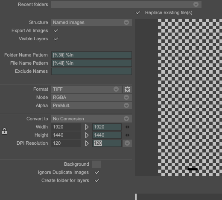This screenshot has width=222, height=200.
Task: Open the Convert to dropdown
Action: click(x=91, y=119)
